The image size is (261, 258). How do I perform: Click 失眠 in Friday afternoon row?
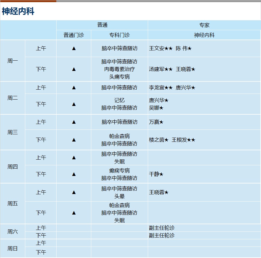(x=119, y=220)
